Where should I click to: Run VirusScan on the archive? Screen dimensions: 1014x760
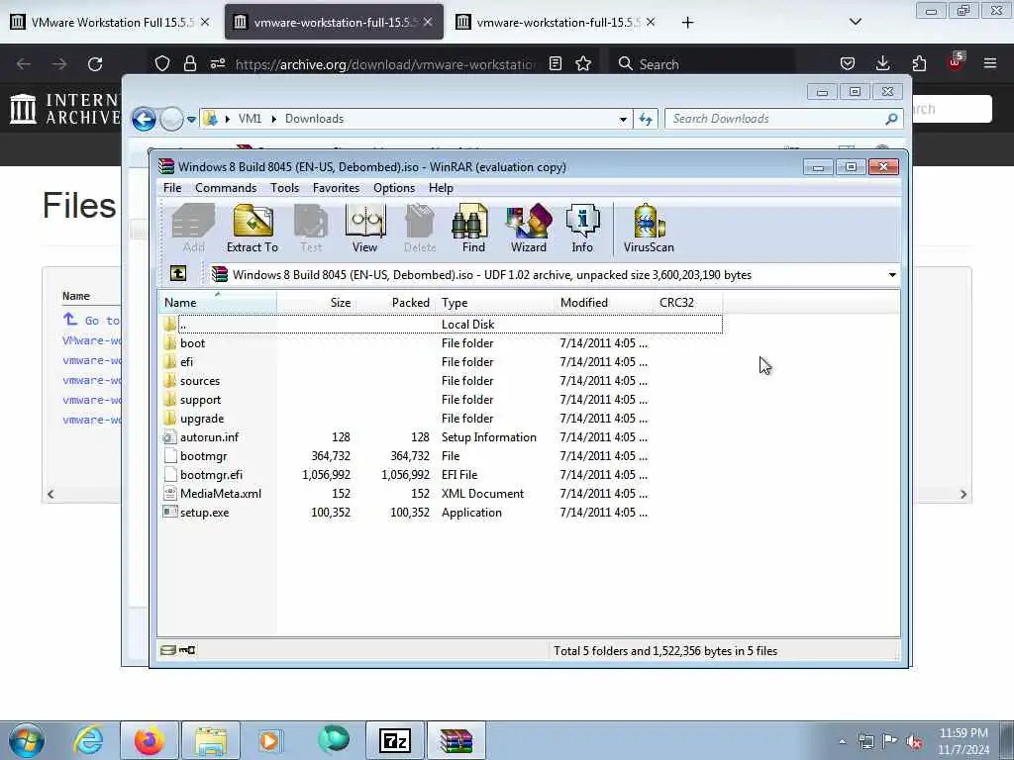click(x=649, y=229)
